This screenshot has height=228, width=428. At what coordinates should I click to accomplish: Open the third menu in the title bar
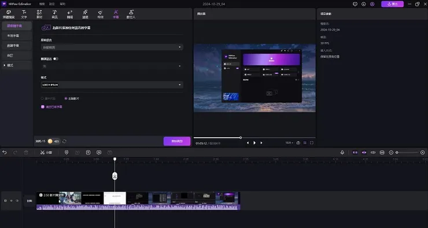[x=62, y=4]
